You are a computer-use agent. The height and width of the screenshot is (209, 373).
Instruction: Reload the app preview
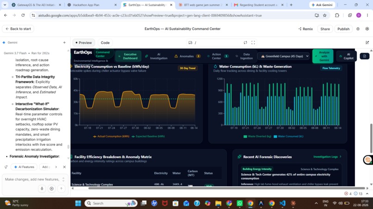click(245, 43)
